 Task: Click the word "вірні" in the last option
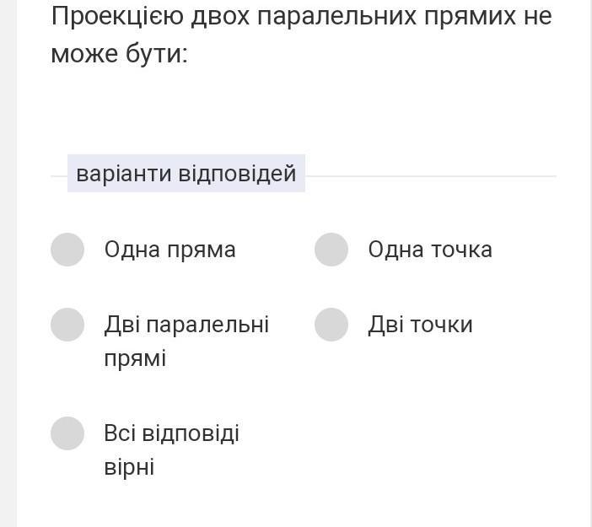(x=129, y=467)
